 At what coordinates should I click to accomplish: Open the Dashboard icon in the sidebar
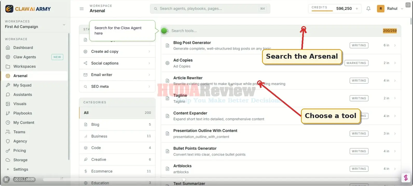[x=8, y=48]
